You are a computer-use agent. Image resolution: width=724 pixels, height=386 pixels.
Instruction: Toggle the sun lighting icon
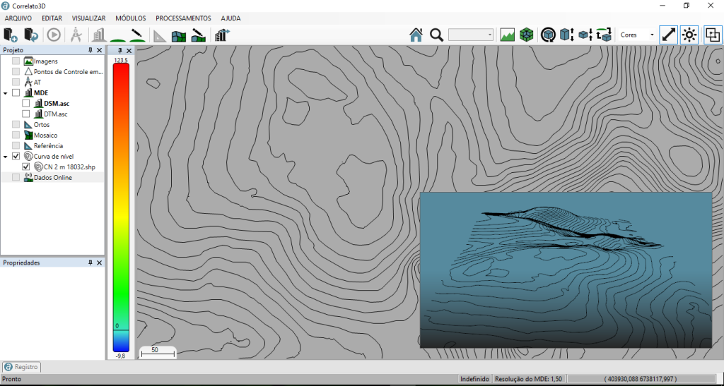tap(689, 35)
